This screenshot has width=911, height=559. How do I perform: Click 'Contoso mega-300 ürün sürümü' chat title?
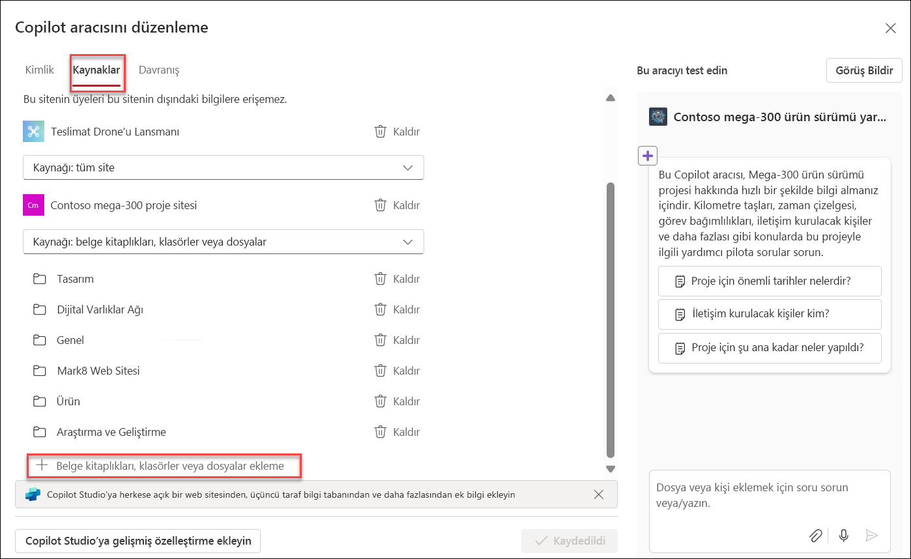(x=779, y=117)
